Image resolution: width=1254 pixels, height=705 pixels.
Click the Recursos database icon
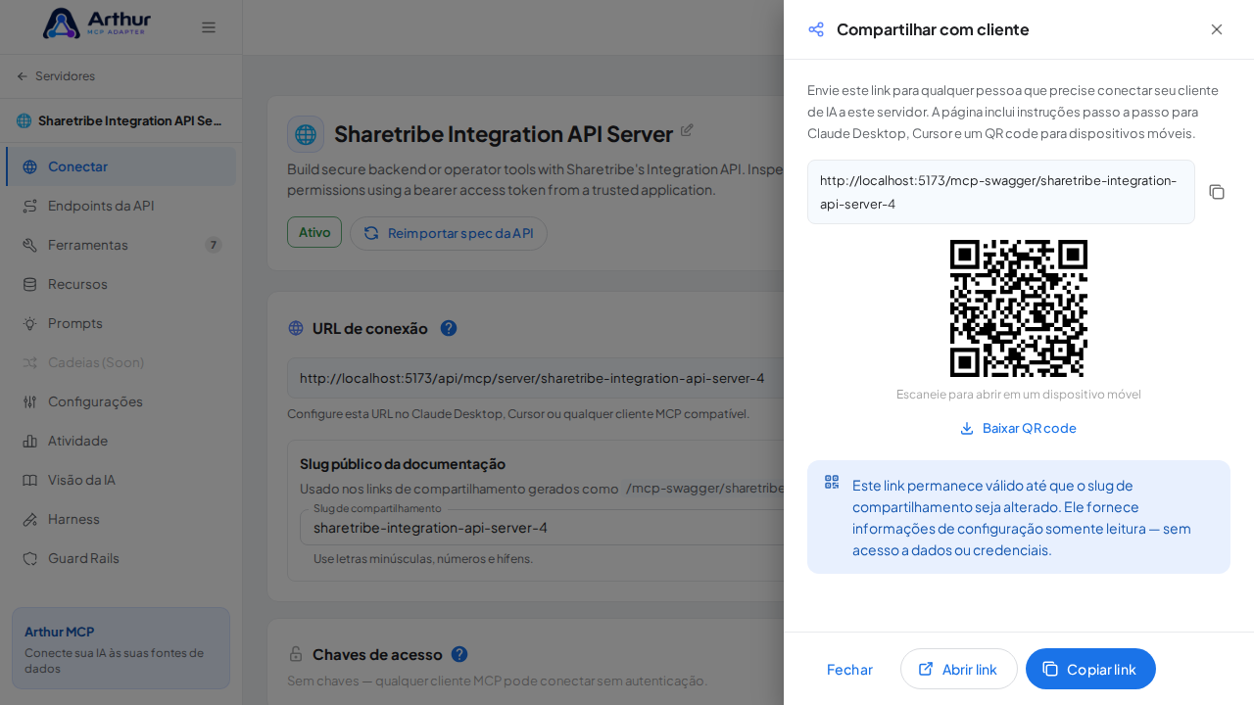30,284
